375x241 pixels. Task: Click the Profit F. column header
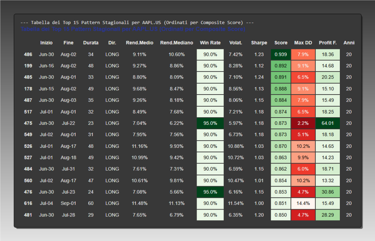(328, 43)
